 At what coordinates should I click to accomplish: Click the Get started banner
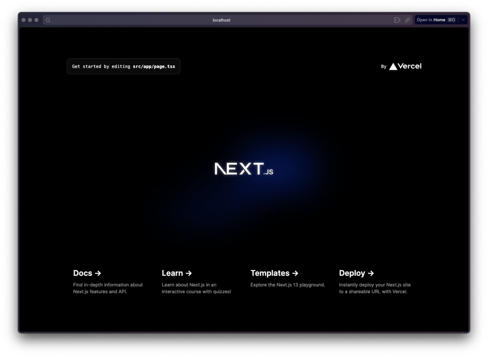[123, 66]
